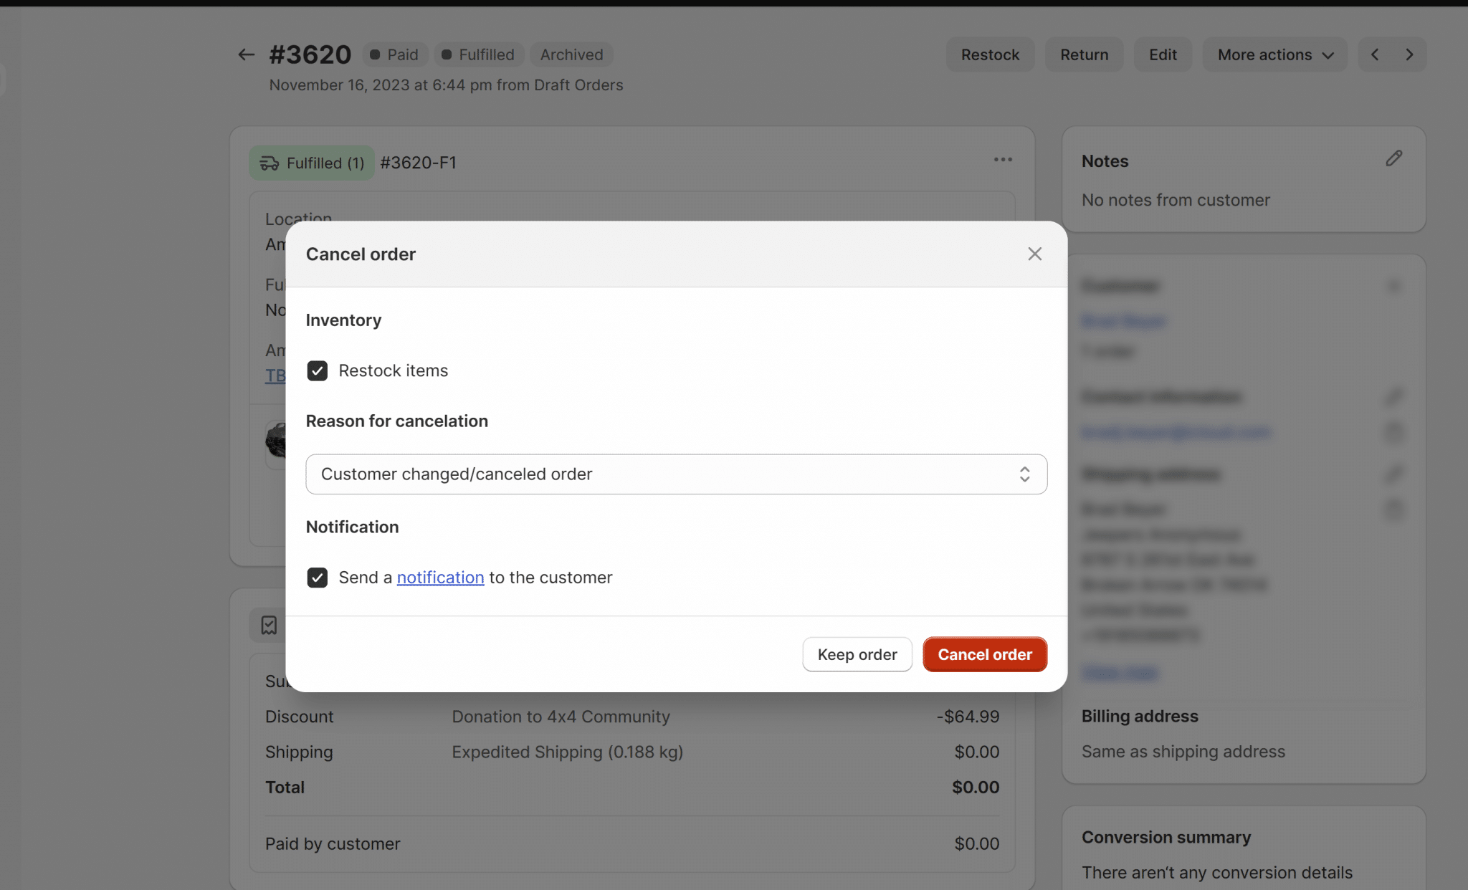Screen dimensions: 1468x890
Task: Close the Cancel order dialog
Action: coord(1034,254)
